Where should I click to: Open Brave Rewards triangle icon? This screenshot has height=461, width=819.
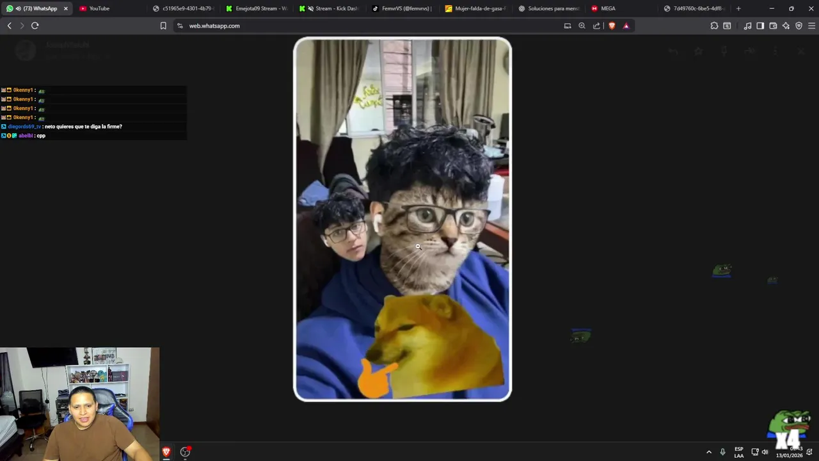click(x=626, y=26)
